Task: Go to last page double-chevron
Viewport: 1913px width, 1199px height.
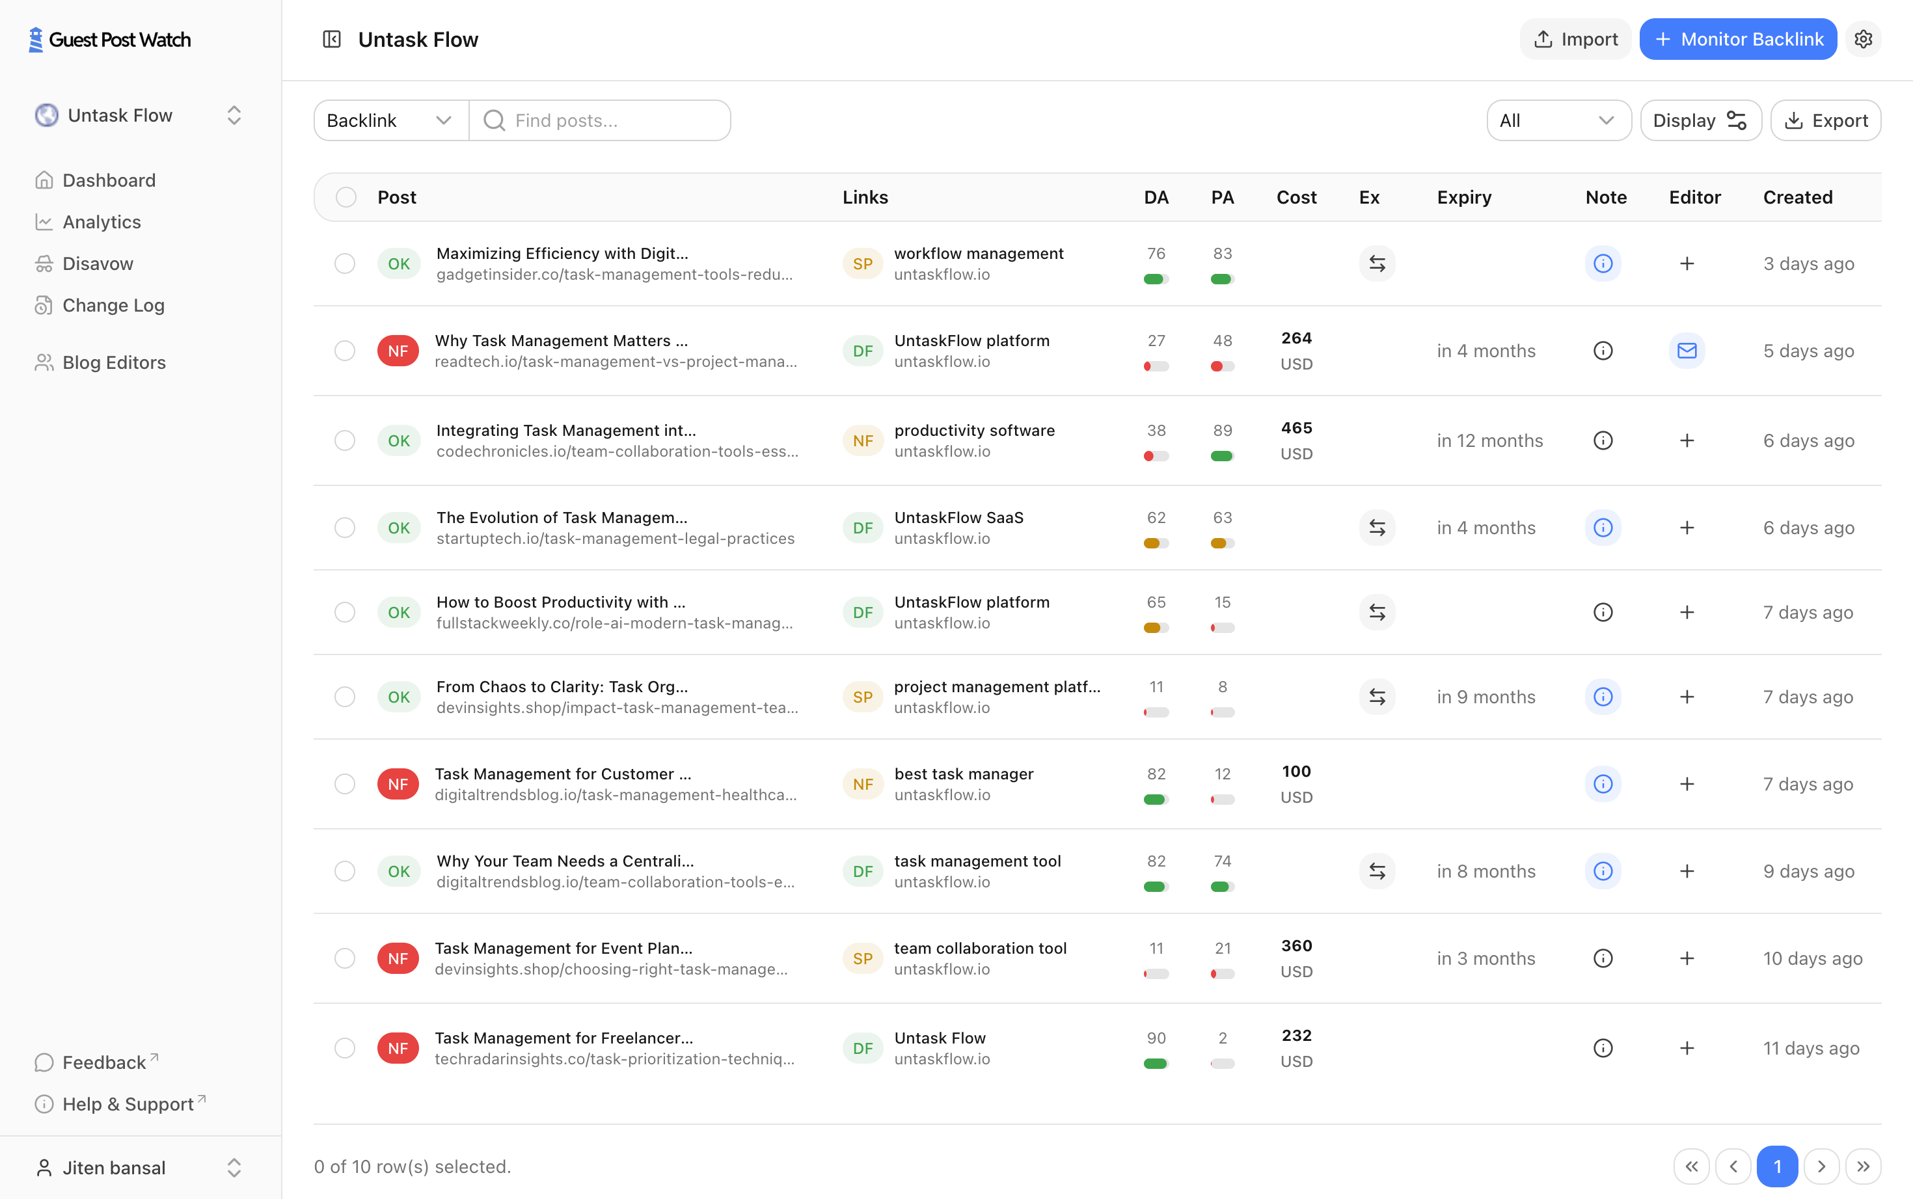Action: pos(1862,1166)
